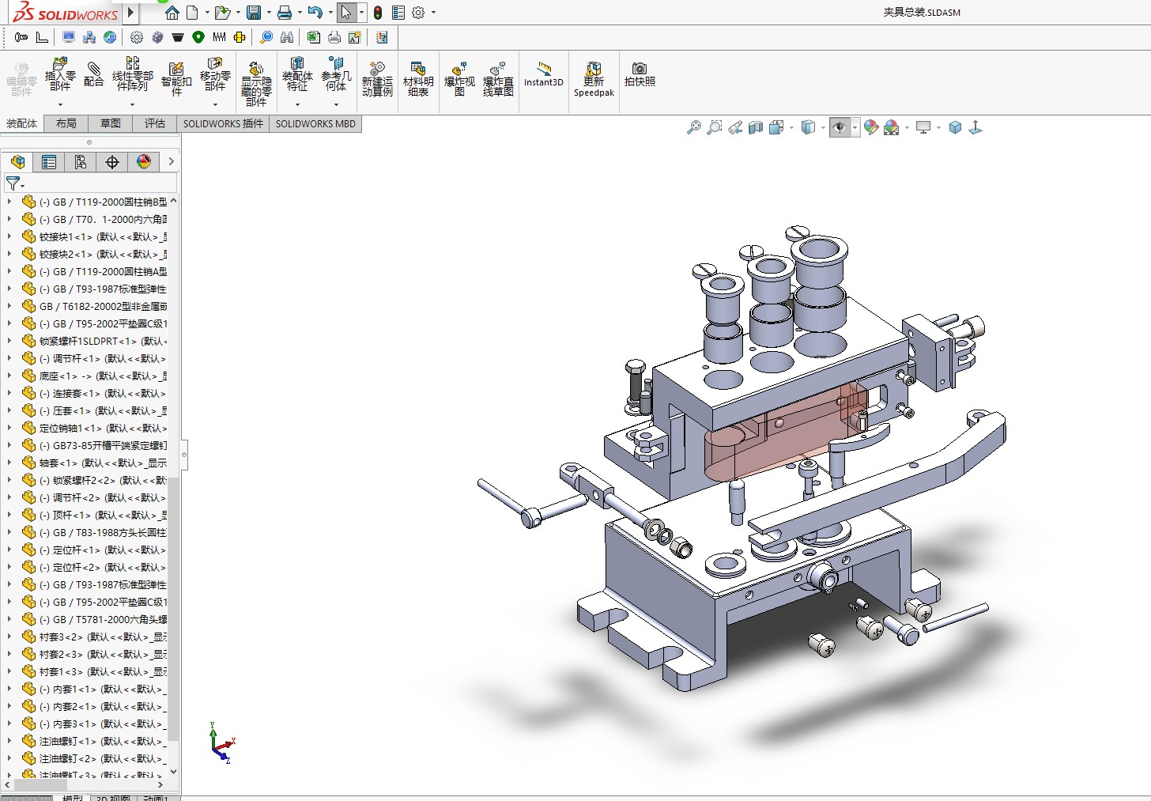Screen dimensions: 1151x801
Task: Open the Section View tool
Action: [756, 127]
